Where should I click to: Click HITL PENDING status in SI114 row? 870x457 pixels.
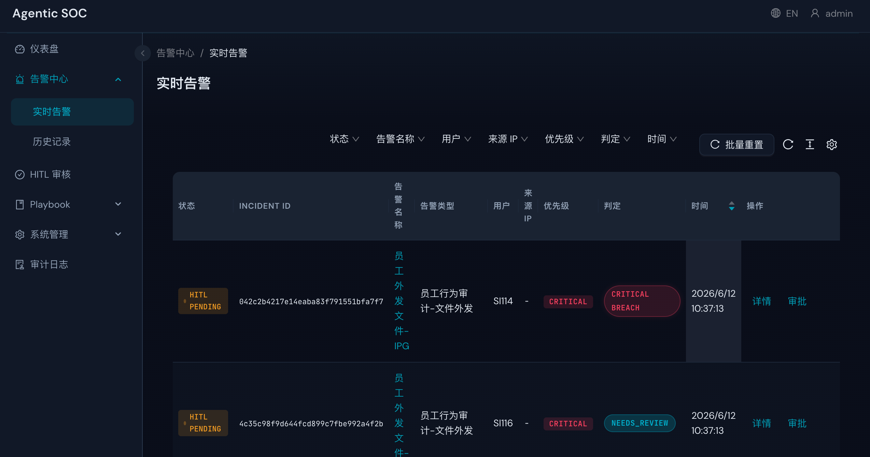pyautogui.click(x=203, y=301)
